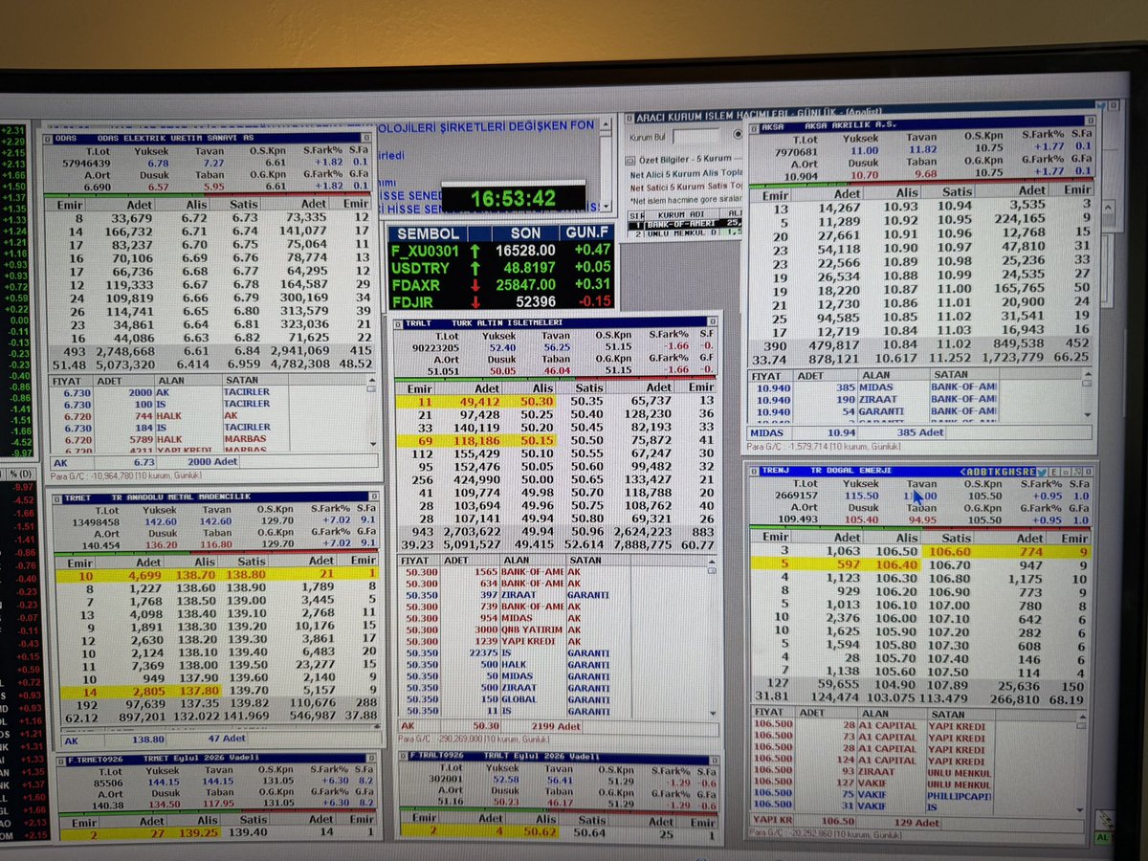Select the PHILLIPCAPI trade row in TRENJ
The image size is (1148, 861).
[873, 795]
